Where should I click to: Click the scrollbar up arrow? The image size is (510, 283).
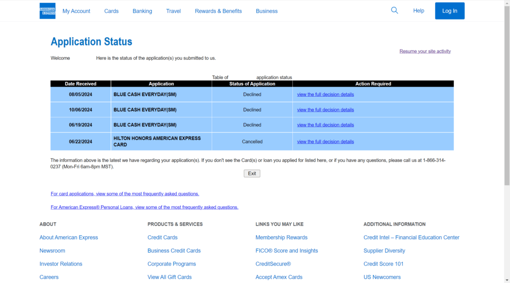507,2
